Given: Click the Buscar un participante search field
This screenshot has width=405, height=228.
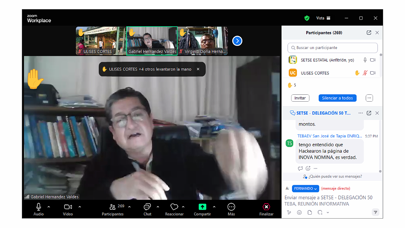Looking at the screenshot, I should 333,48.
